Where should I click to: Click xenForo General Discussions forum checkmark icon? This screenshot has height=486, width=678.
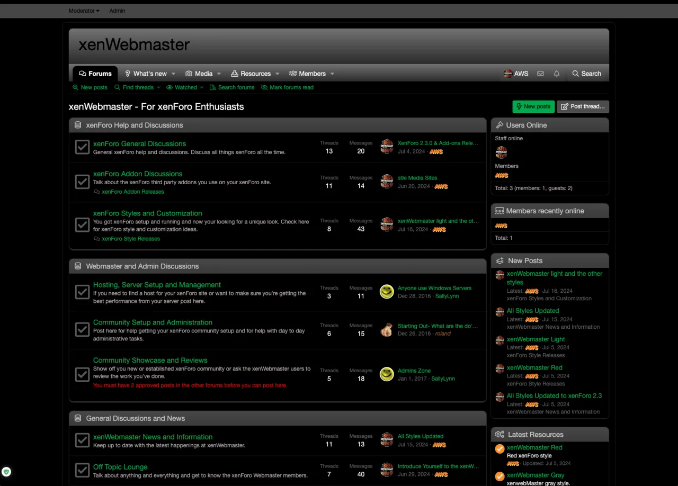(82, 147)
